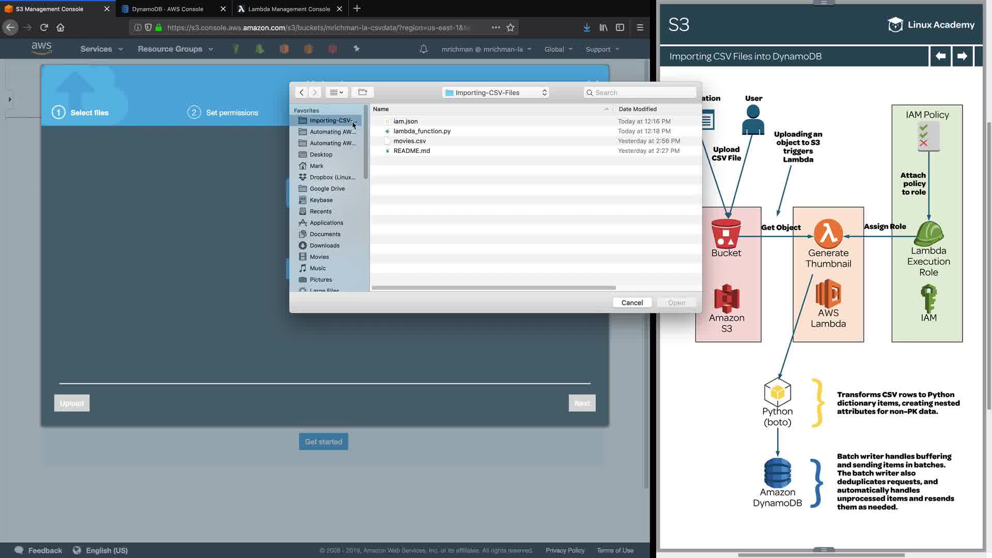Open the file dialog view mode dropdown
This screenshot has width=992, height=558.
click(x=336, y=92)
